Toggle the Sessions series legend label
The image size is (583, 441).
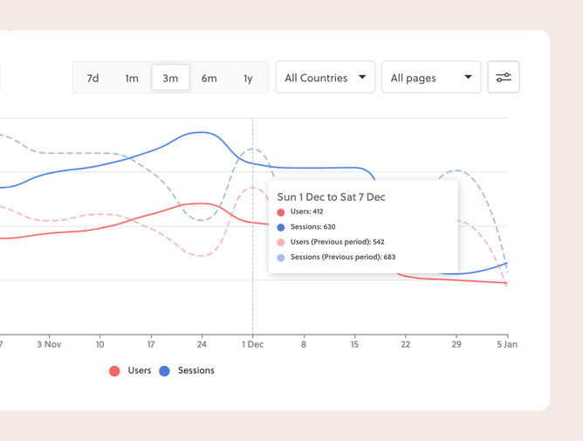pyautogui.click(x=195, y=370)
